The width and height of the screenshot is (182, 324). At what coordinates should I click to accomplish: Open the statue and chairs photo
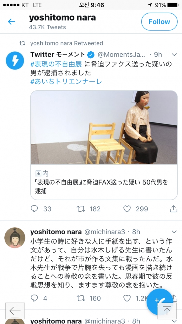click(104, 128)
